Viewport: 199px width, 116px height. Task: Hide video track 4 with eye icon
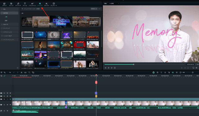[x=10, y=93]
